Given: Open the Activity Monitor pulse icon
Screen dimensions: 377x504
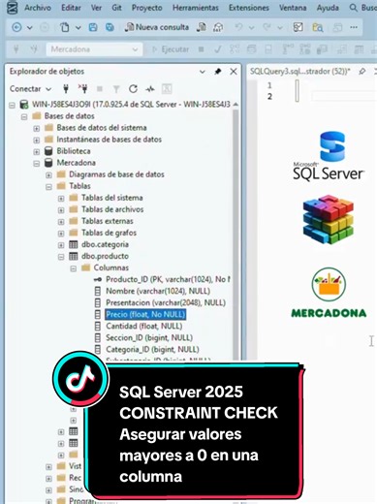Looking at the screenshot, I should click(x=150, y=89).
